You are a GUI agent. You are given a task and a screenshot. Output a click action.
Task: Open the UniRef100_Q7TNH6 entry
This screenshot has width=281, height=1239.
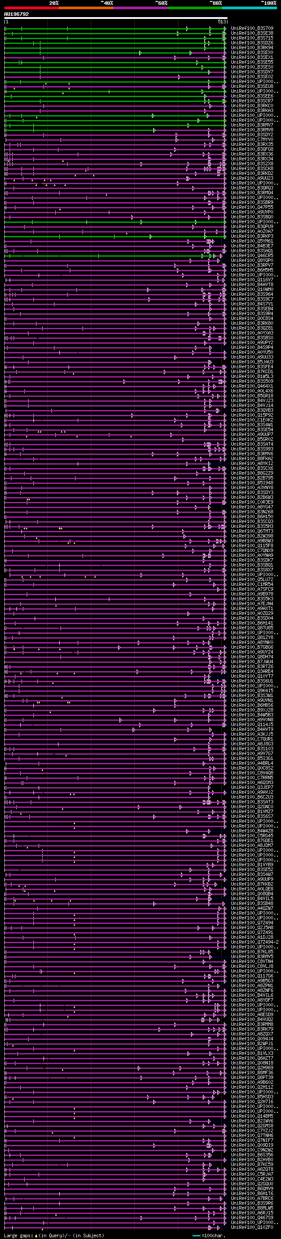pos(252,1135)
